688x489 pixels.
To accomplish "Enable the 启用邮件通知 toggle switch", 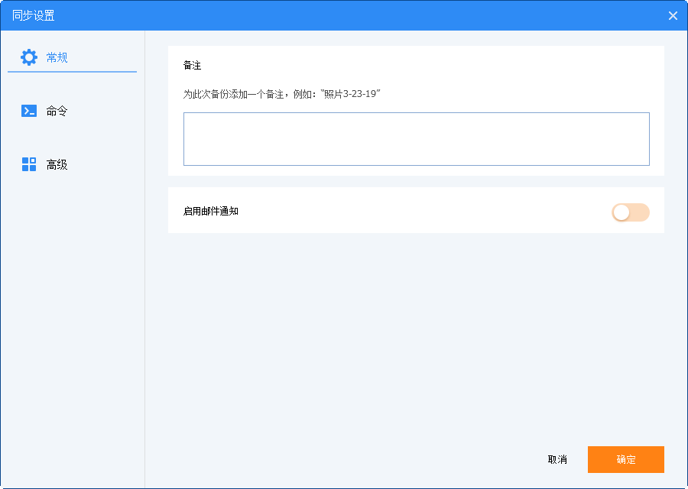I will click(630, 212).
